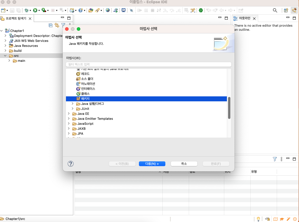This screenshot has width=299, height=222.
Task: Toggle Link with Editor arrows icon
Action: click(57, 25)
